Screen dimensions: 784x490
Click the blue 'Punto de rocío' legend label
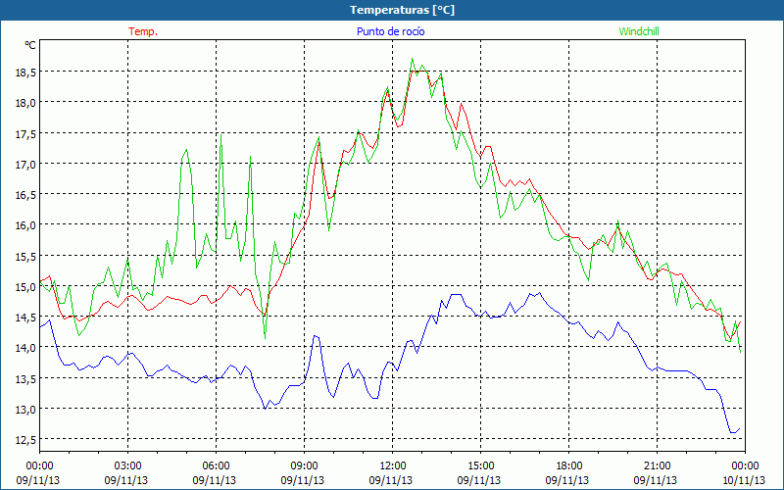[390, 31]
